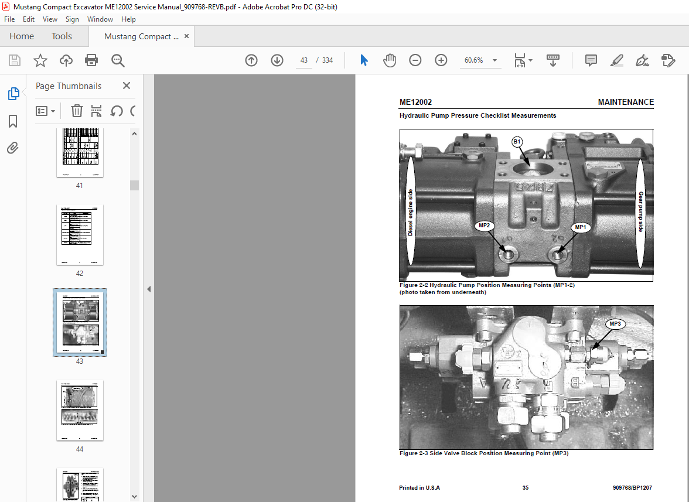
Task: Click the thumbnail panel scrollbar handle
Action: 135,185
